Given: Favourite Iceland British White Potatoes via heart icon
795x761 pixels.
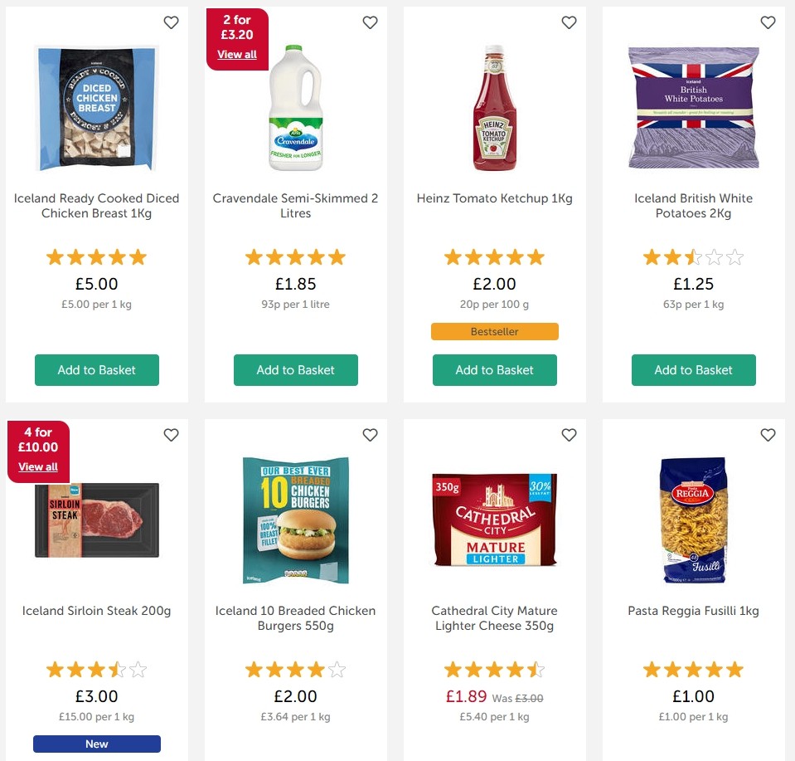Looking at the screenshot, I should [768, 22].
